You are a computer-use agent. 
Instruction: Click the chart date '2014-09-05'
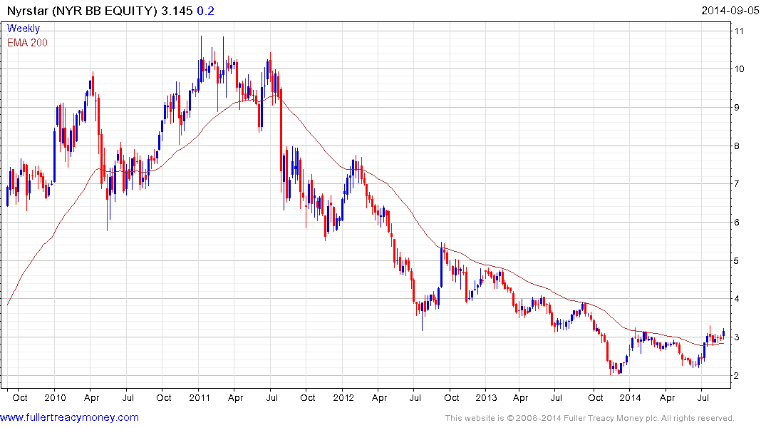click(x=730, y=11)
